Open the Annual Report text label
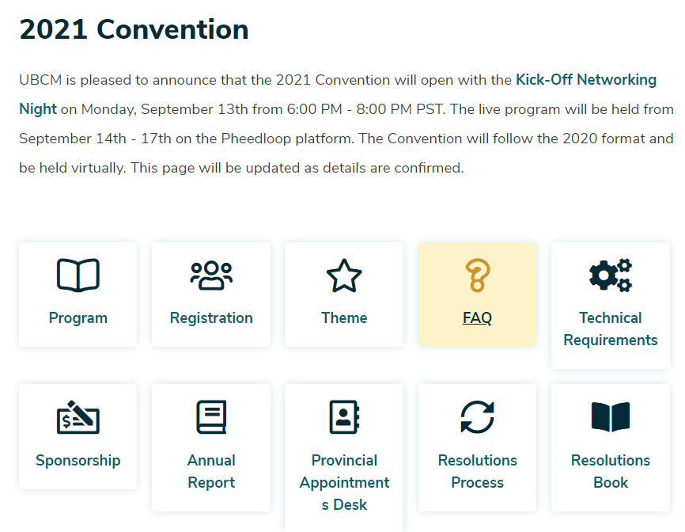Image resolution: width=685 pixels, height=532 pixels. [211, 471]
